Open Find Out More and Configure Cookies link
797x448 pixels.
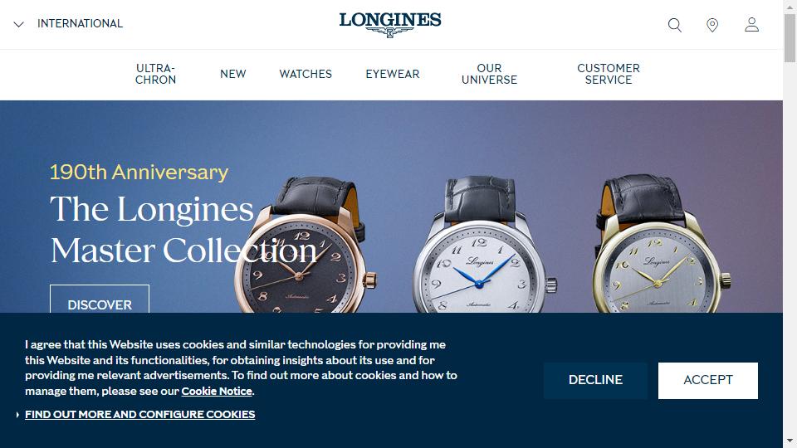(139, 415)
